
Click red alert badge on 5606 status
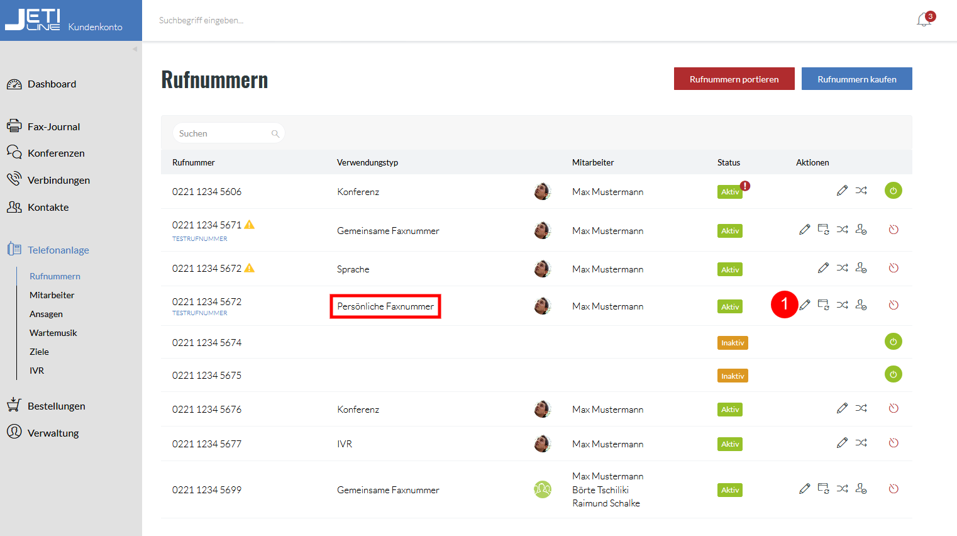tap(745, 186)
